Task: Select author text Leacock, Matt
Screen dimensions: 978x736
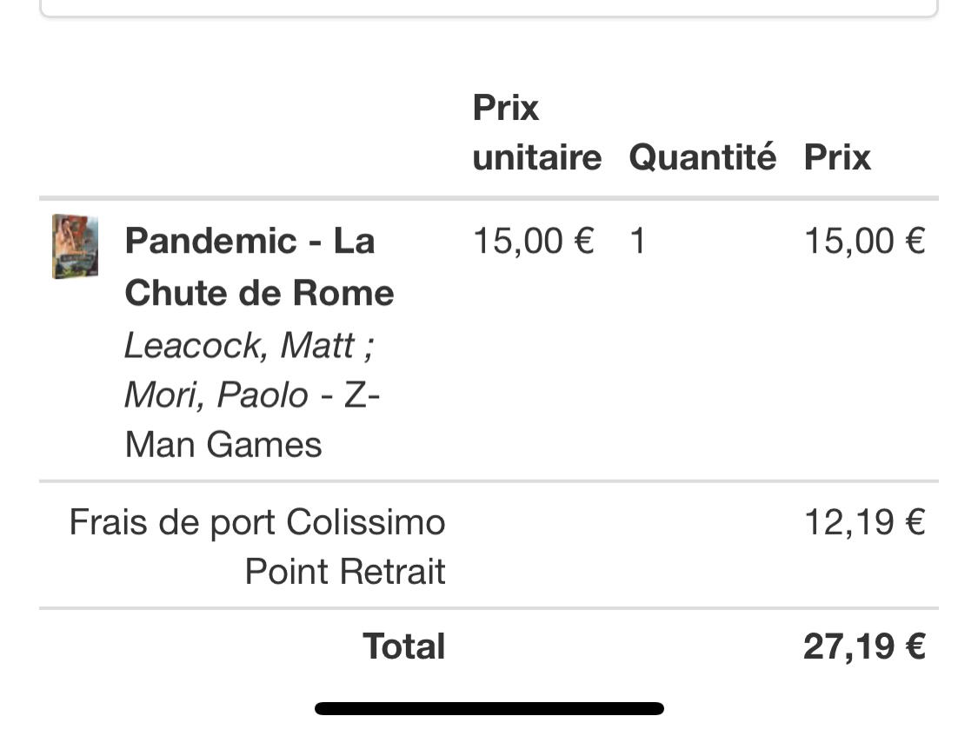Action: (240, 345)
